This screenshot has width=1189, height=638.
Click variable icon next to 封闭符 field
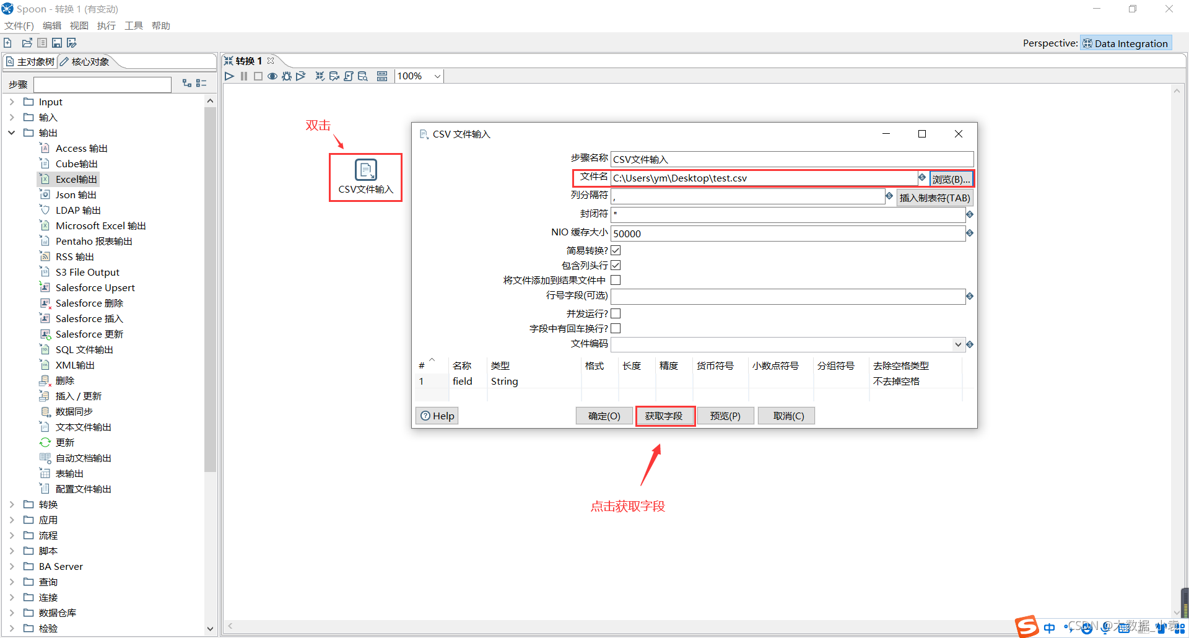(x=970, y=214)
